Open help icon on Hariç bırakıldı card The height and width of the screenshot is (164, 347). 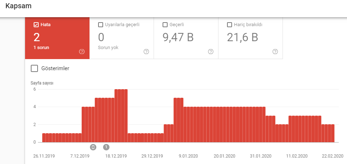pos(275,52)
